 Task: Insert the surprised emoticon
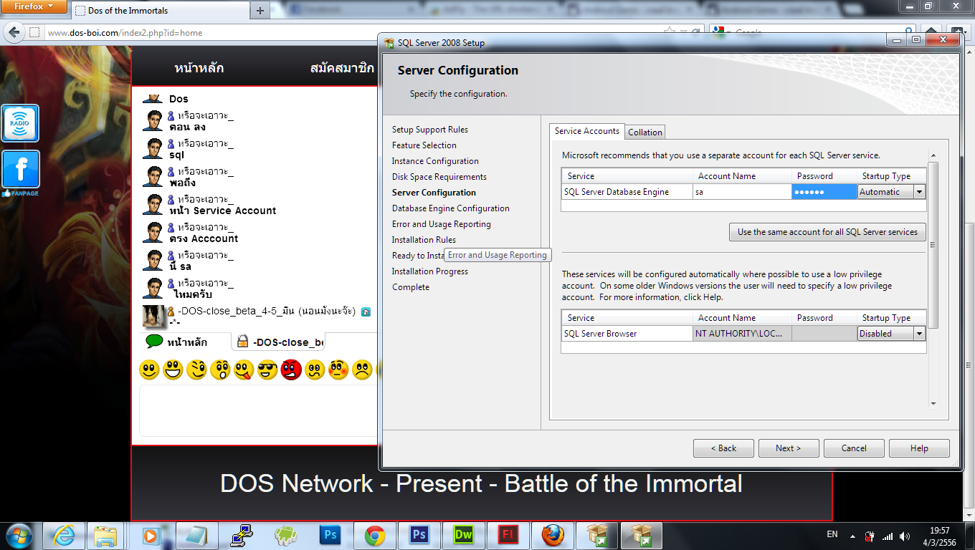tap(220, 370)
